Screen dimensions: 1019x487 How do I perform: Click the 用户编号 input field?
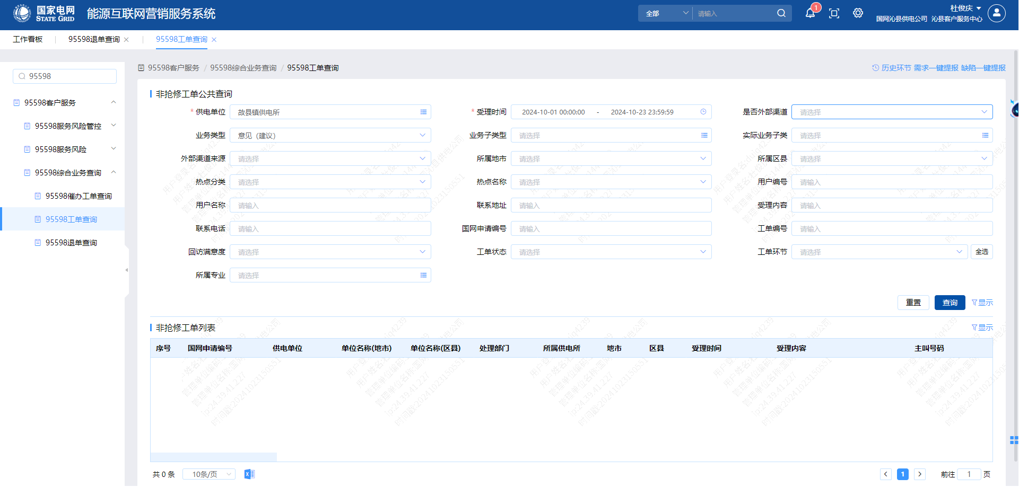(x=892, y=182)
